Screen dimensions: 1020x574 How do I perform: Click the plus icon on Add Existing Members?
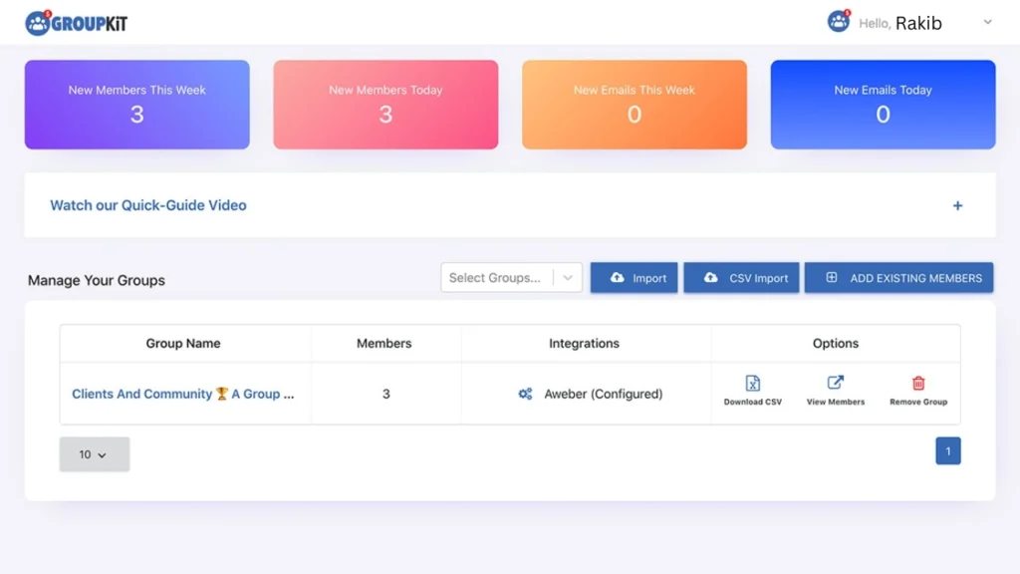832,278
